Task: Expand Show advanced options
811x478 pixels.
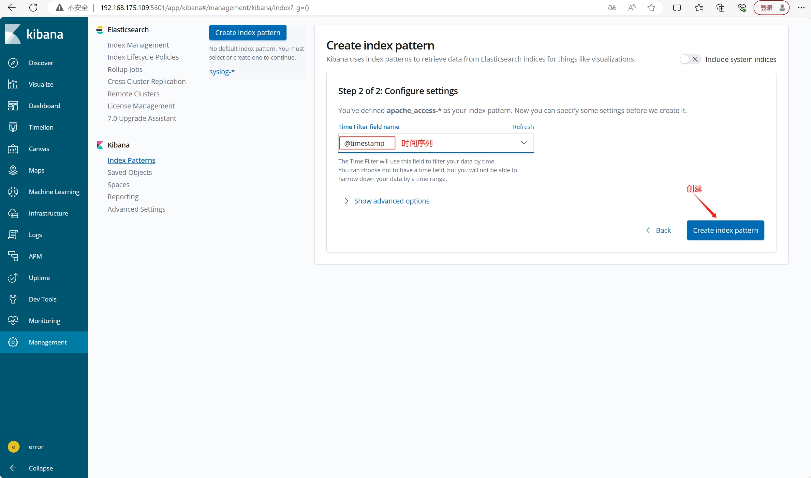Action: point(391,201)
